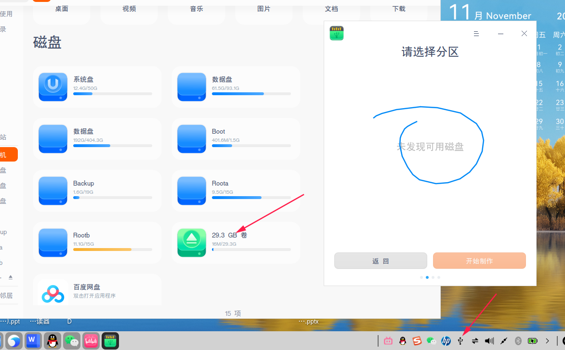565x350 pixels.
Task: Click the Sogou input tray icon
Action: (417, 341)
